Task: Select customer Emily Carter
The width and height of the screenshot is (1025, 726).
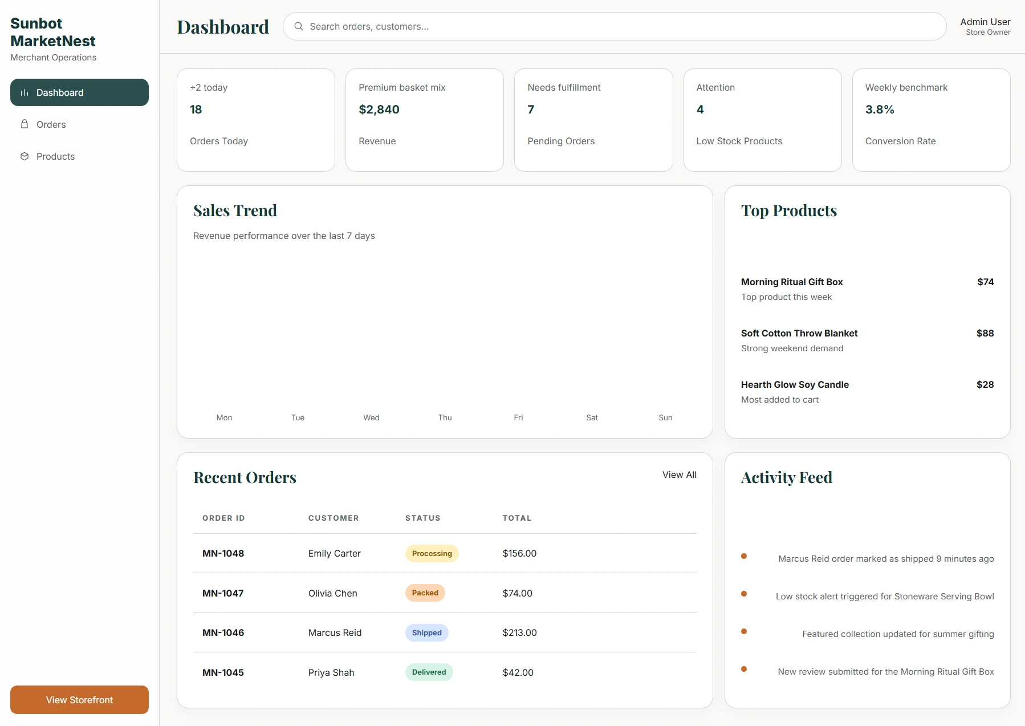Action: [x=335, y=553]
